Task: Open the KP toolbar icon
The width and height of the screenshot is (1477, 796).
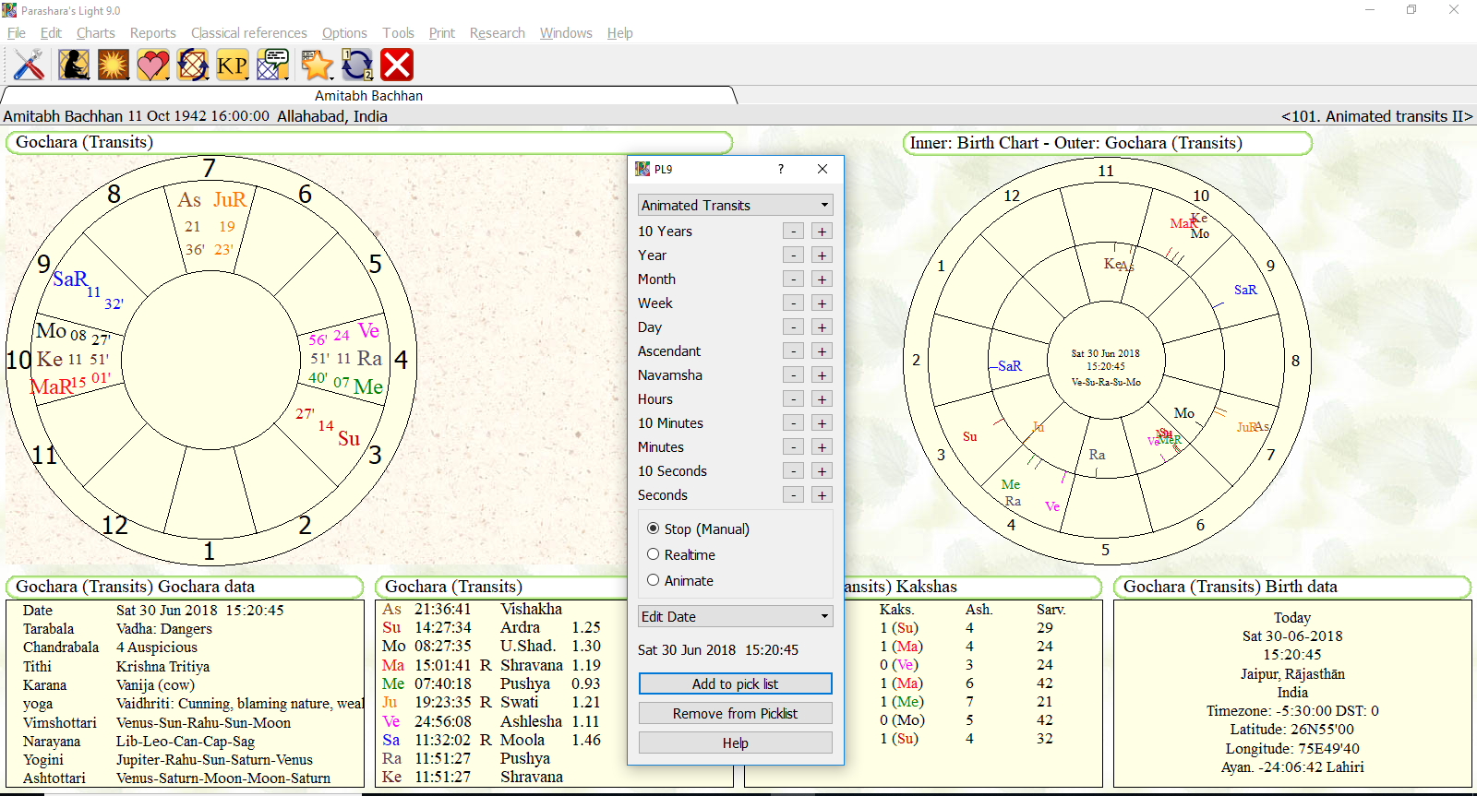Action: [233, 65]
